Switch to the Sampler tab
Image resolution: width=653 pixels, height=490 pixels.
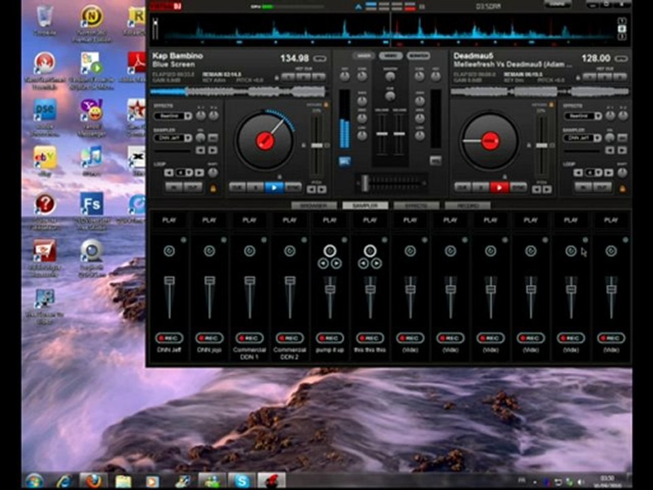click(x=365, y=206)
